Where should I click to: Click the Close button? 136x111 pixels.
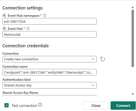96,106
